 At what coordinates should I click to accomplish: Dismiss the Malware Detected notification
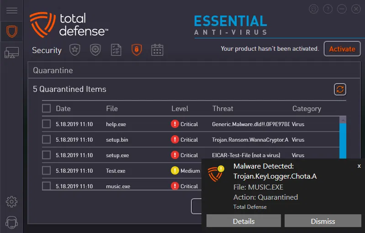[x=323, y=221]
